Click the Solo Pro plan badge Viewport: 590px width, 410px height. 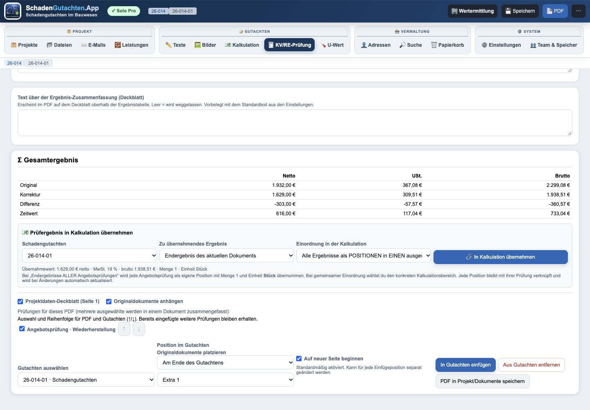point(124,11)
